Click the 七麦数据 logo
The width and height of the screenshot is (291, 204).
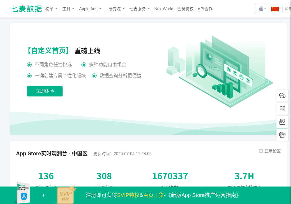26,9
